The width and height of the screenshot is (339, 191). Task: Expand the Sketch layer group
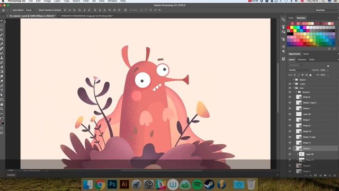coord(294,80)
